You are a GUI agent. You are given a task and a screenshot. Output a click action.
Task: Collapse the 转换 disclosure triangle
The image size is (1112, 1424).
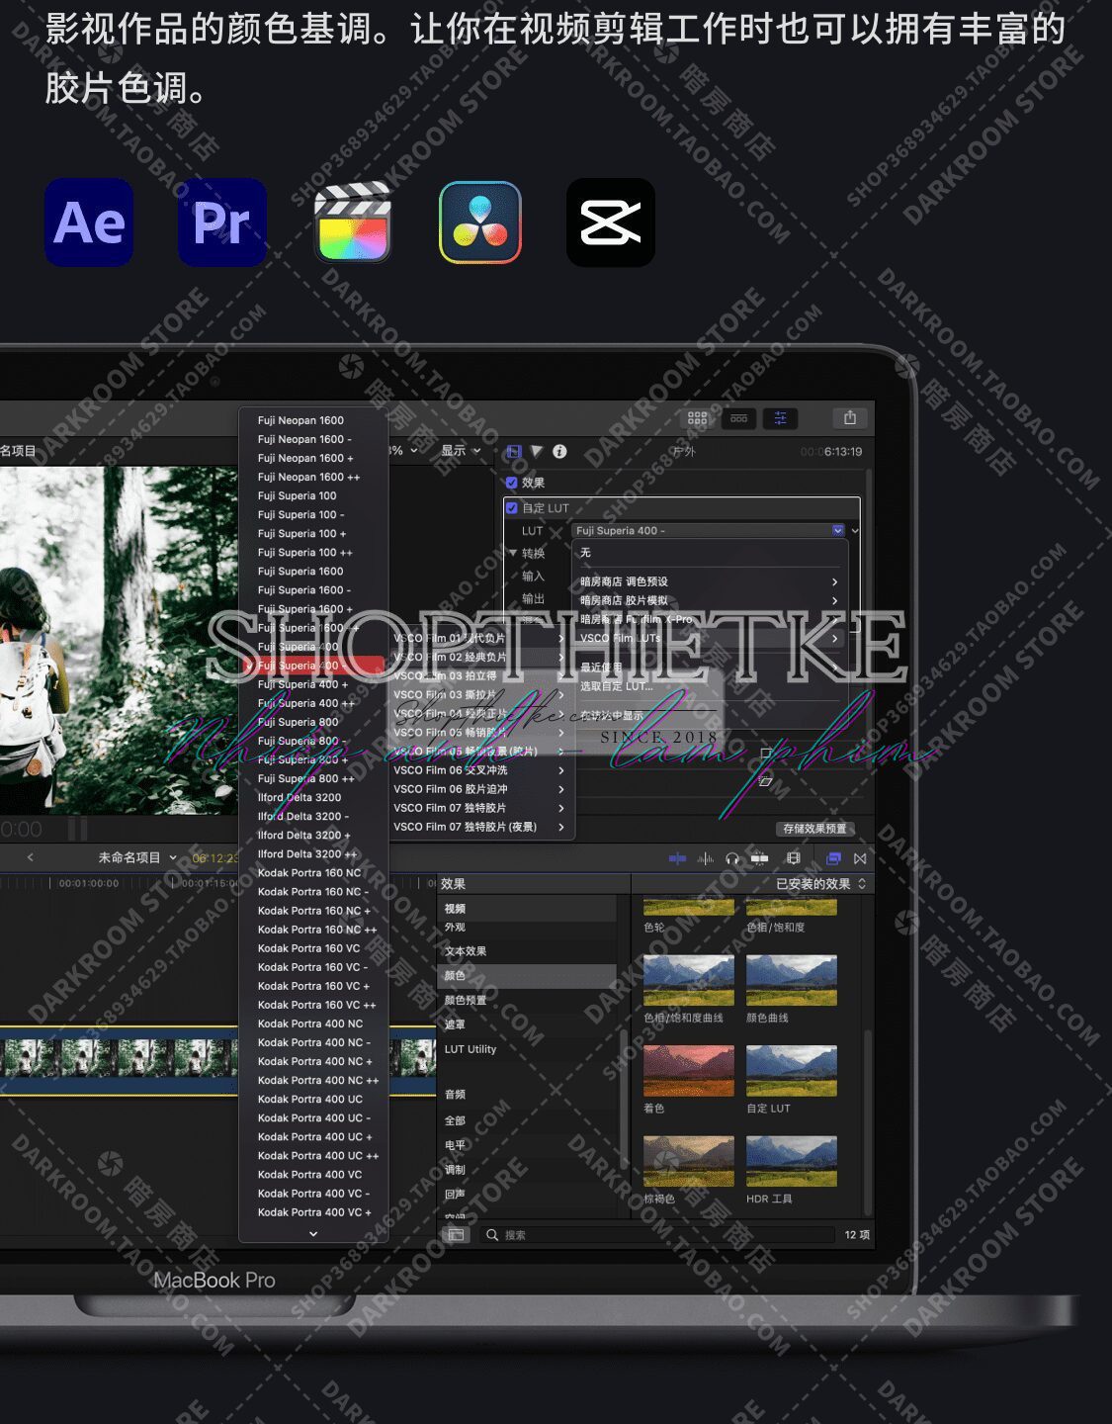pos(513,553)
